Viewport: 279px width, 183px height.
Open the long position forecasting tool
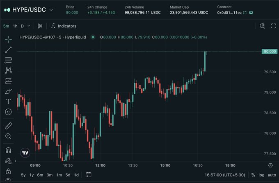click(x=8, y=81)
